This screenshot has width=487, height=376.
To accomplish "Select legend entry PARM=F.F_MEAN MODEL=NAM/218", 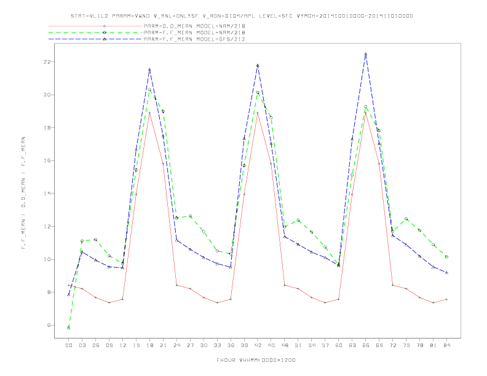I will [194, 33].
